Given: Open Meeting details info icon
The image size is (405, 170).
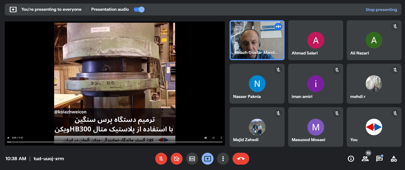Looking at the screenshot, I should pyautogui.click(x=351, y=159).
